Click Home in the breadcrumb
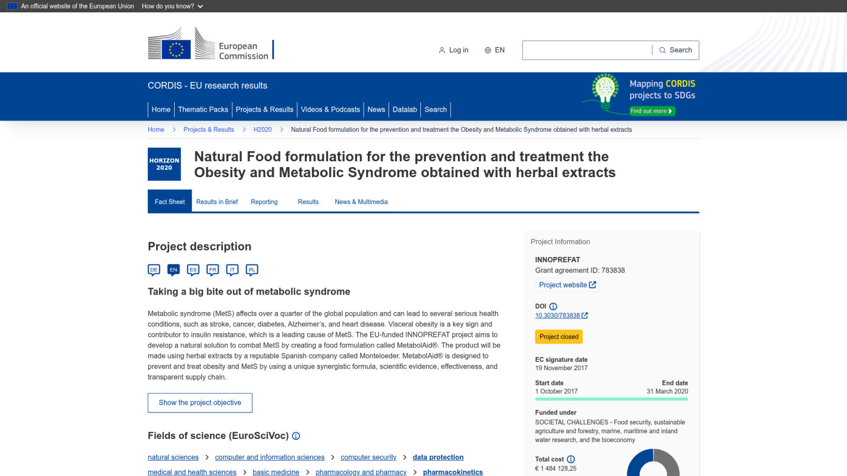Screen dimensions: 847x476 (x=156, y=130)
